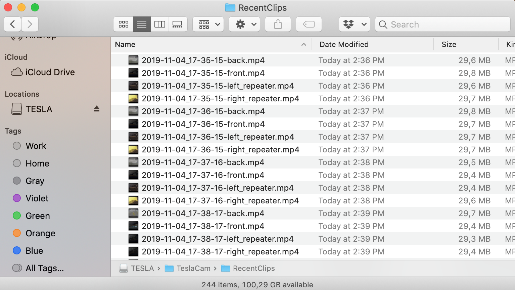Click the 29,5 MB size value
Screen dimensions: 515x290
[474, 162]
